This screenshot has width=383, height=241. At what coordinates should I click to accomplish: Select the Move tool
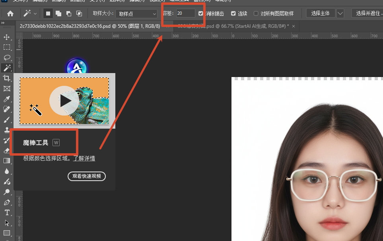click(7, 37)
